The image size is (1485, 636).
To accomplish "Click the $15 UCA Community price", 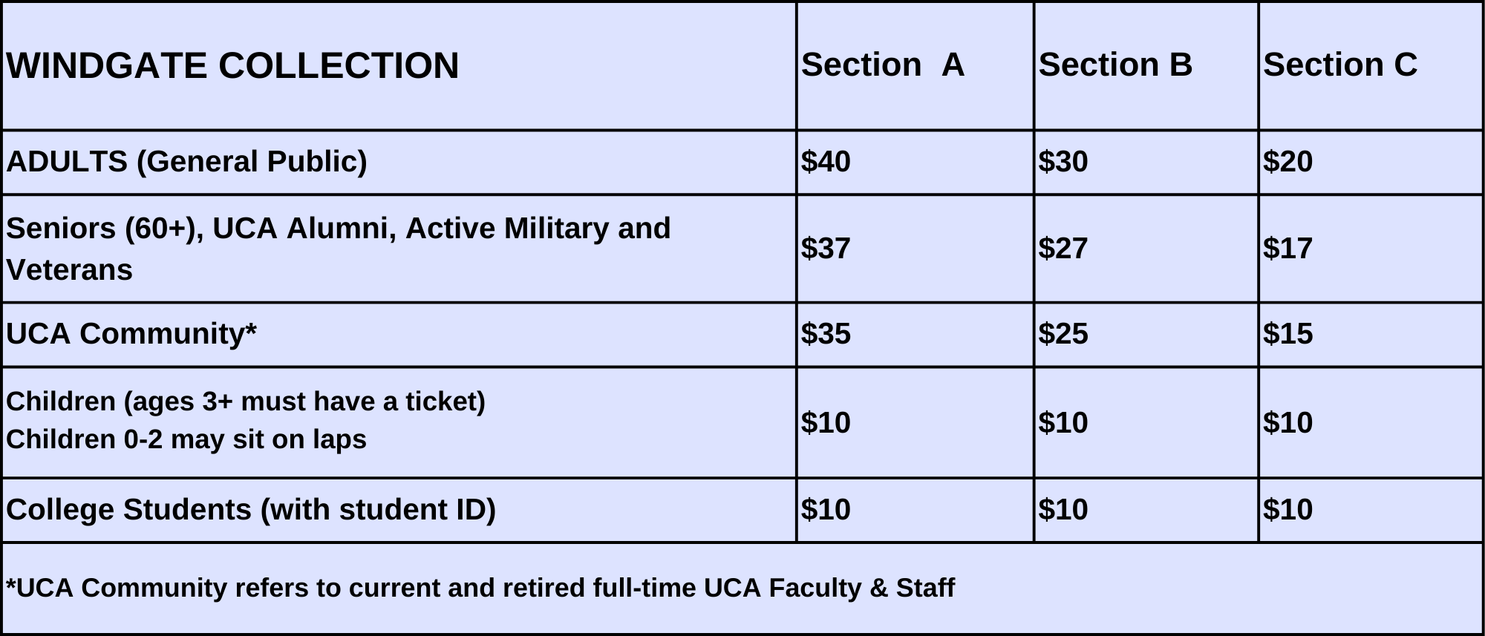I will pyautogui.click(x=1287, y=334).
